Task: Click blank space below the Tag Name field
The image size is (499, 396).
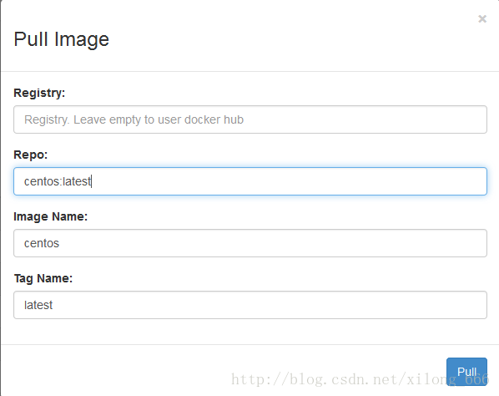Action: pyautogui.click(x=250, y=332)
